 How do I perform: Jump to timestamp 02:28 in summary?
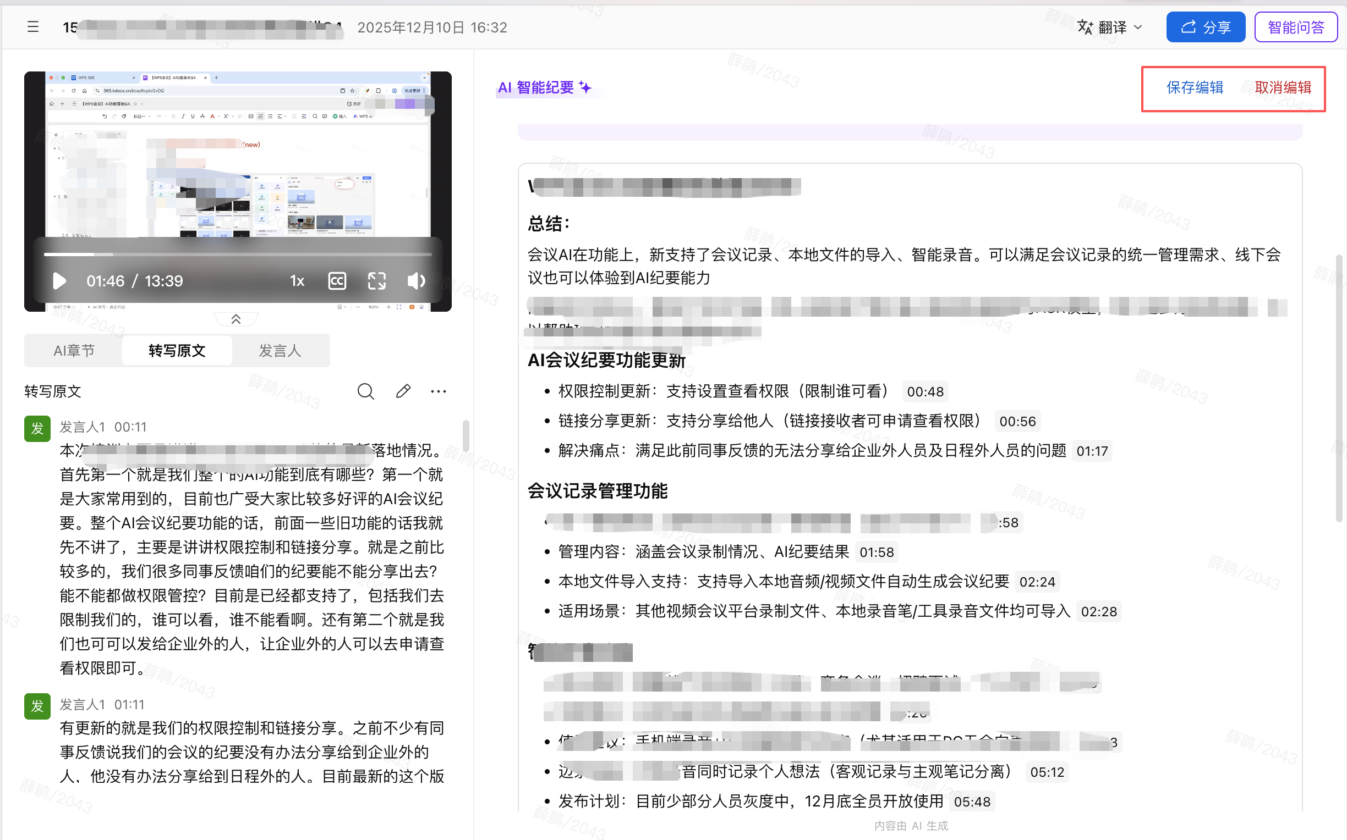point(1098,612)
